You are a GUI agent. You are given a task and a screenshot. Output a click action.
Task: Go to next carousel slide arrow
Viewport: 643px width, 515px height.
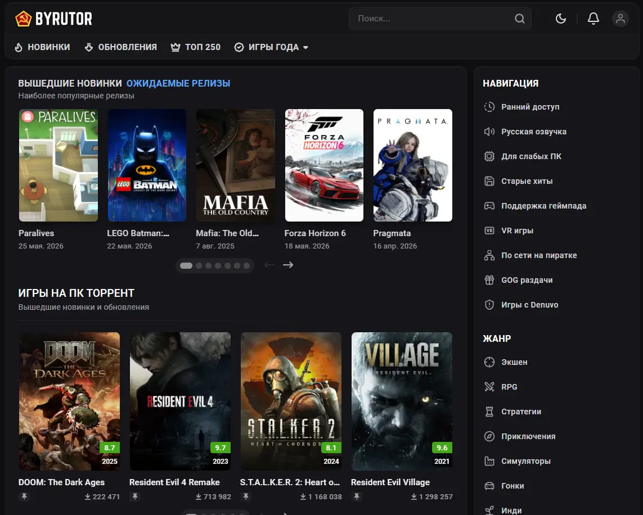(x=288, y=265)
